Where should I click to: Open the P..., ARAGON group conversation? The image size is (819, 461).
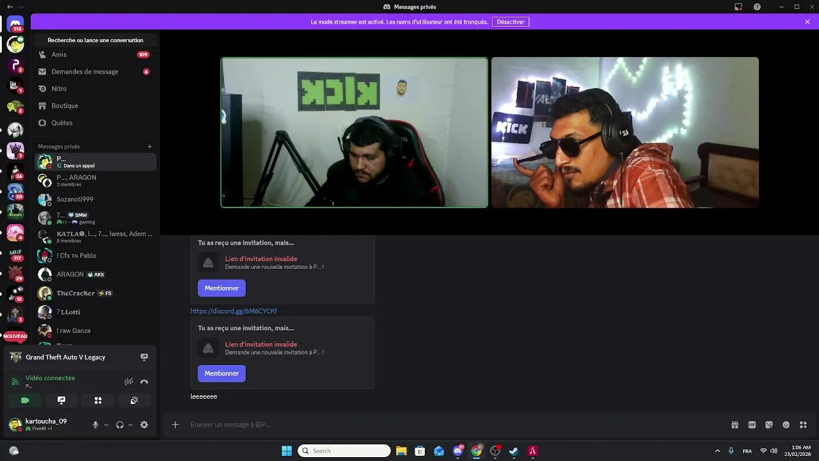[x=95, y=181]
